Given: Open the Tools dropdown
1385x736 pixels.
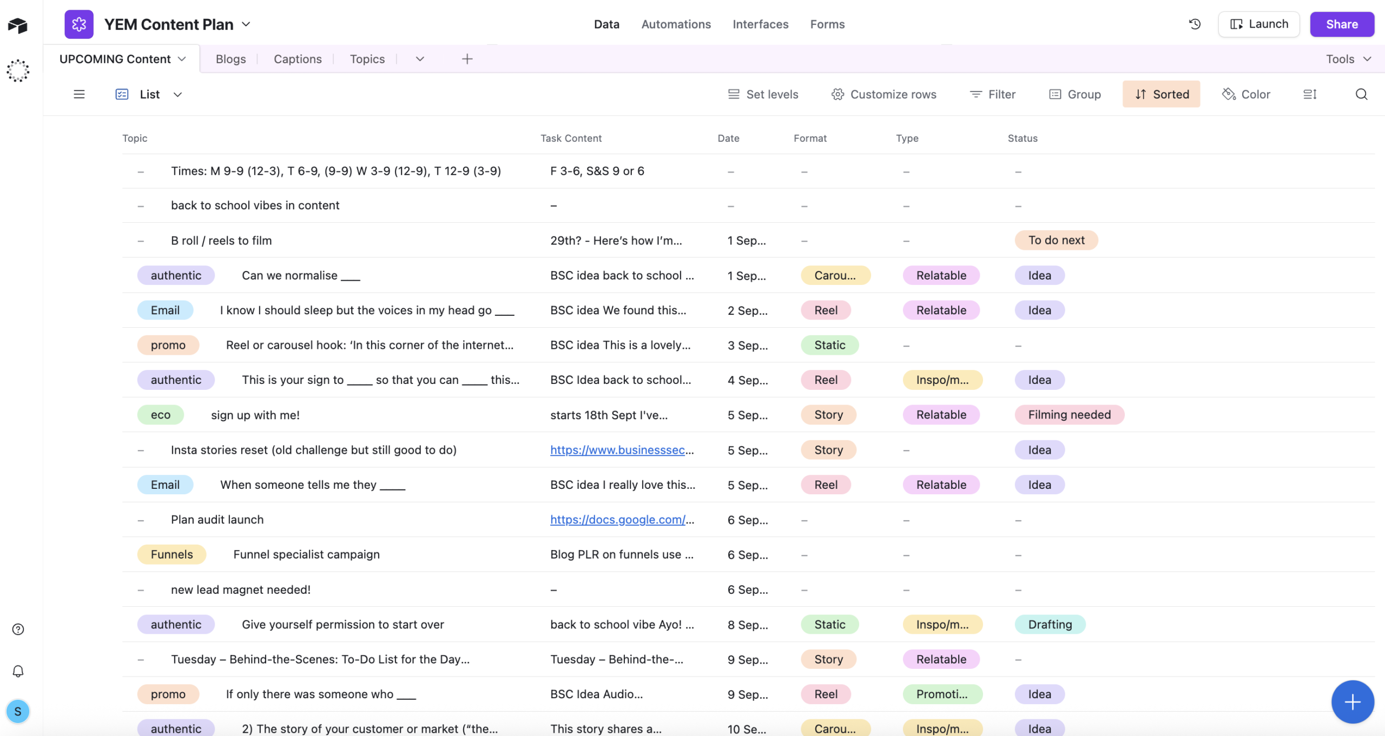Looking at the screenshot, I should tap(1349, 59).
